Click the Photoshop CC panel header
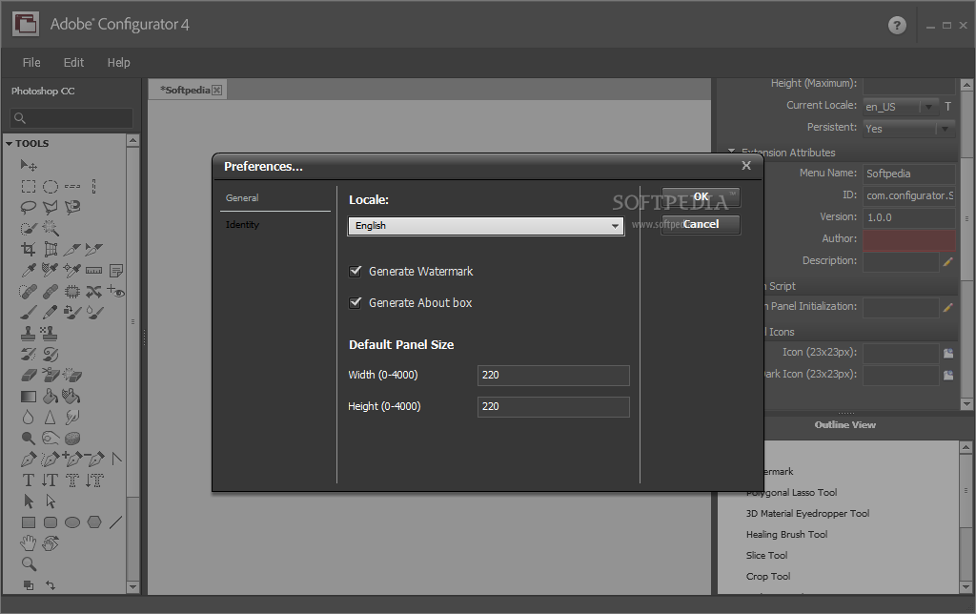Image resolution: width=976 pixels, height=614 pixels. (43, 91)
